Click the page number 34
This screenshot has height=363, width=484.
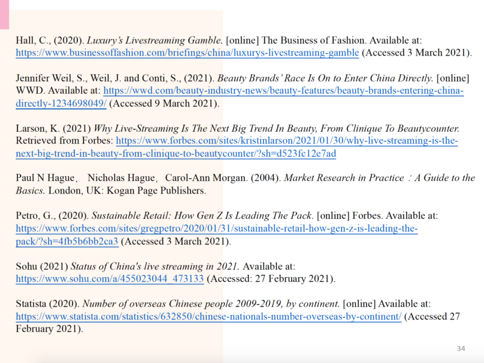pos(461,348)
